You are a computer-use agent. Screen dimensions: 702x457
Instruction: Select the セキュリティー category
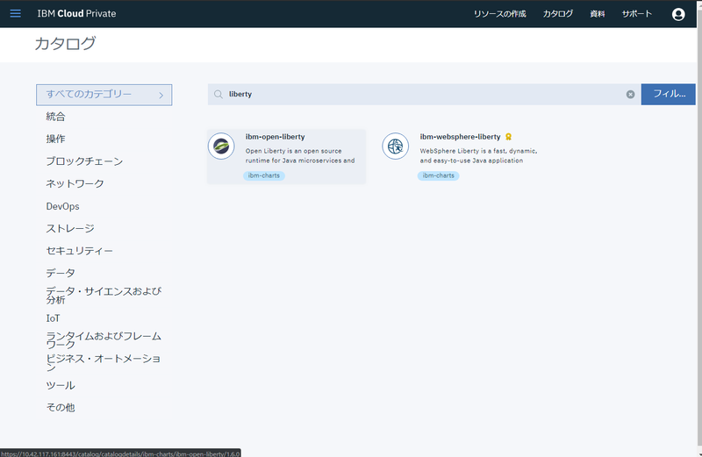79,251
